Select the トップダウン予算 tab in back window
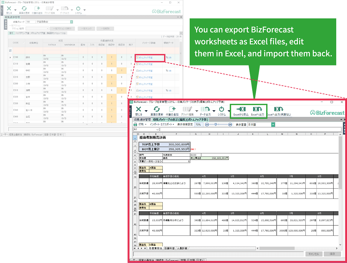 click(x=22, y=33)
